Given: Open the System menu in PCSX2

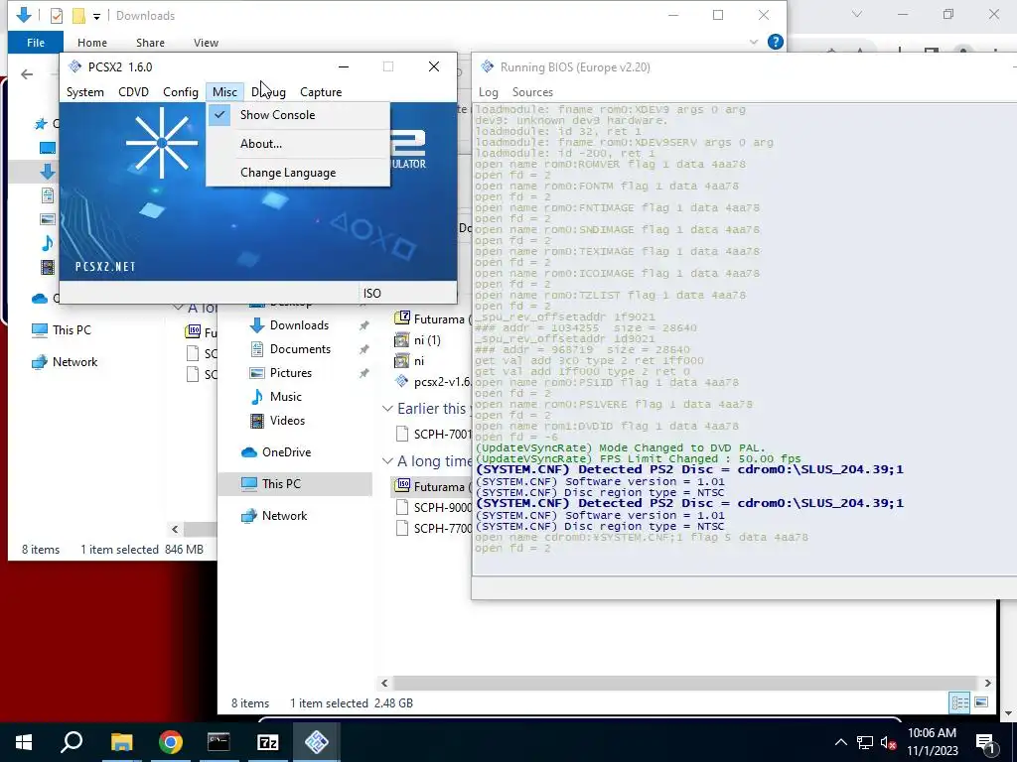Looking at the screenshot, I should 85,92.
